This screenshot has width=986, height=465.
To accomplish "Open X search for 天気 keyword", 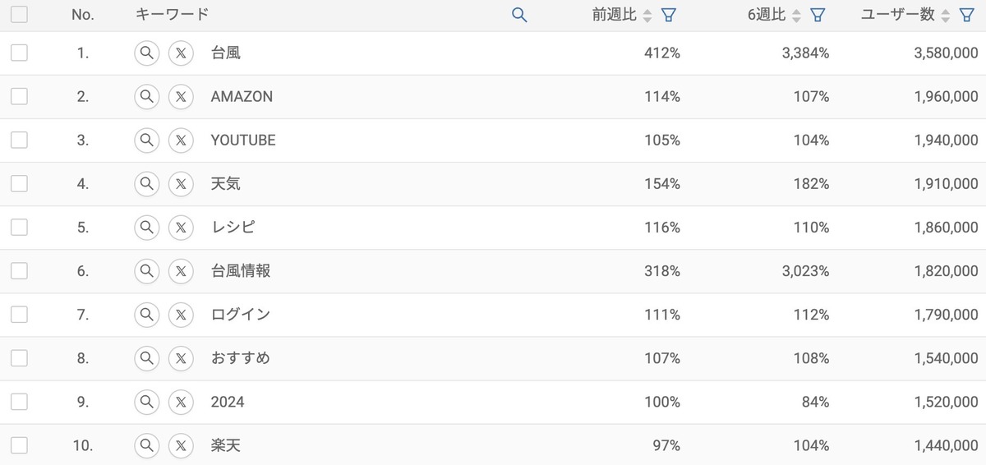I will pos(181,183).
